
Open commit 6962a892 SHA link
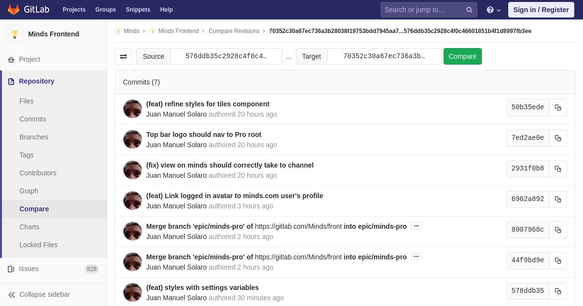click(x=528, y=199)
